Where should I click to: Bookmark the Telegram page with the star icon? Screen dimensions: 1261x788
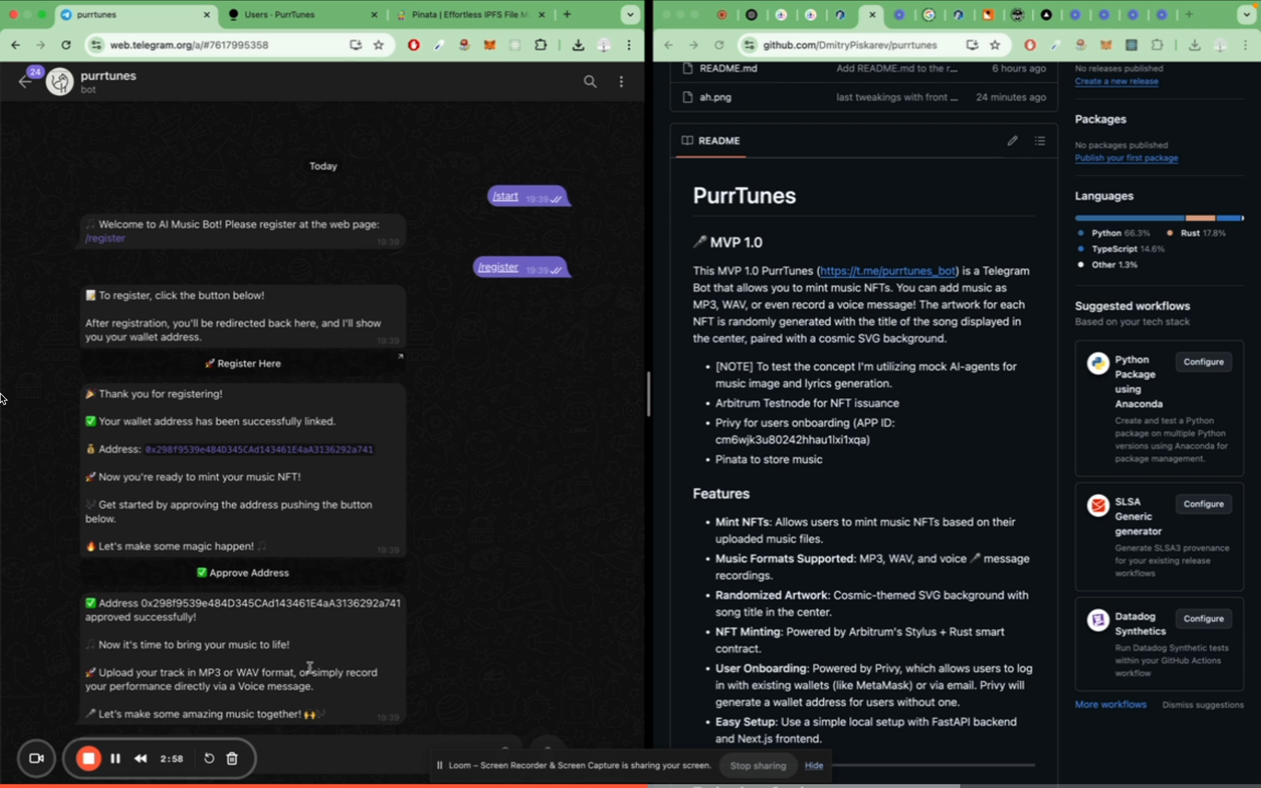click(x=379, y=45)
